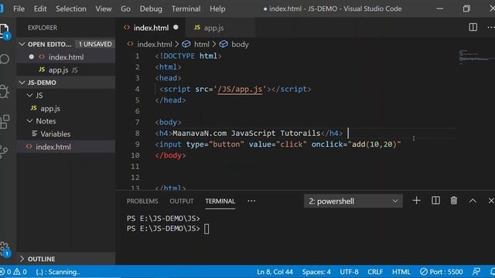
Task: Click the editor minimap
Action: click(475, 56)
